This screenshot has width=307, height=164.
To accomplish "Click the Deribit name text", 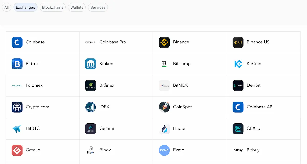I will point(254,85).
